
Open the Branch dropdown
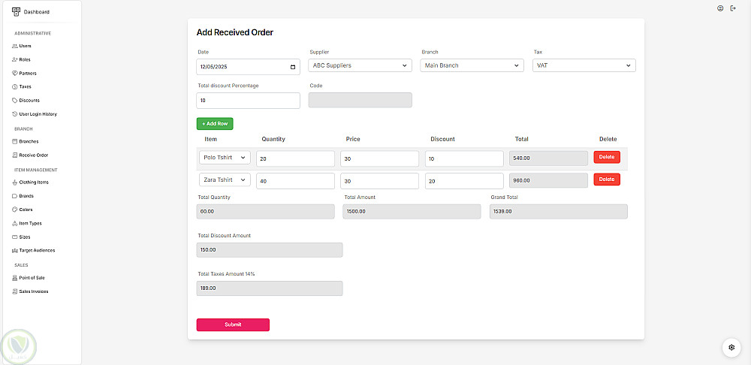[x=472, y=65]
